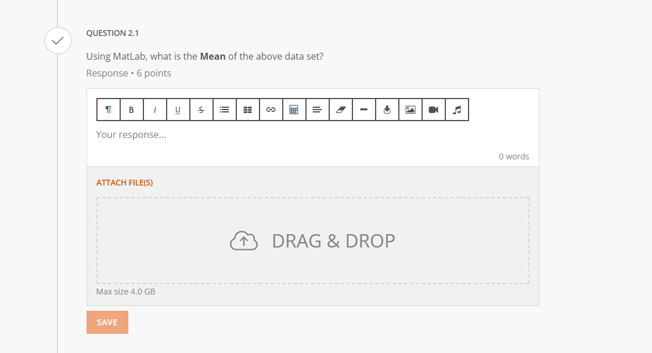Clear formatting with the eraser icon
This screenshot has height=353, width=652.
tap(341, 110)
